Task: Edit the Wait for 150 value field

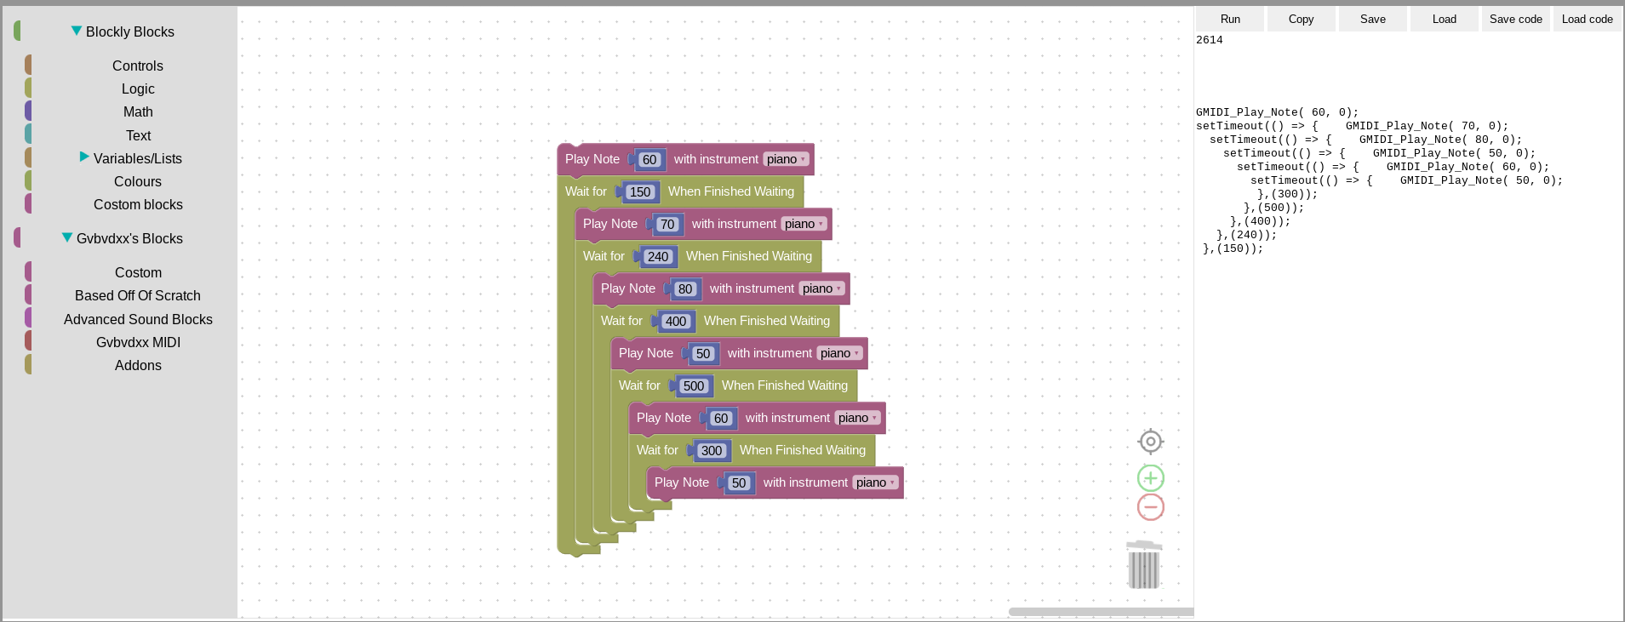Action: (640, 192)
